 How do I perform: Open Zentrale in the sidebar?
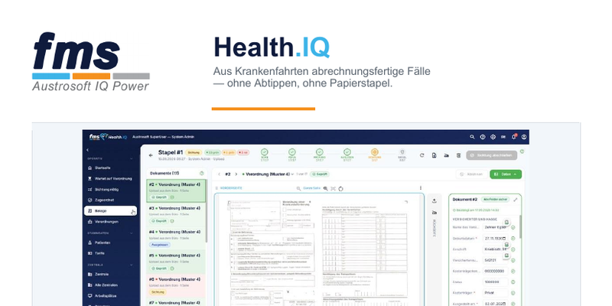click(x=110, y=275)
